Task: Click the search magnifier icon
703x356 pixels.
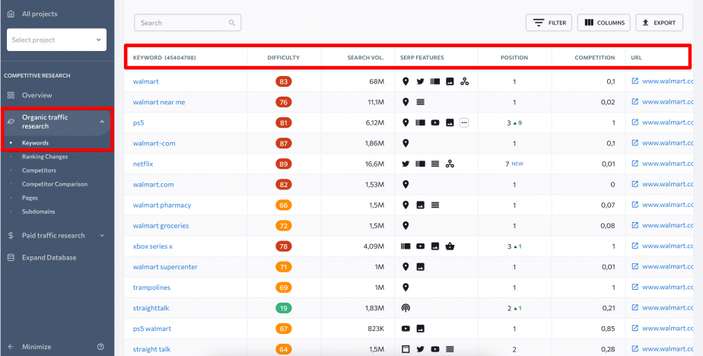Action: point(232,23)
